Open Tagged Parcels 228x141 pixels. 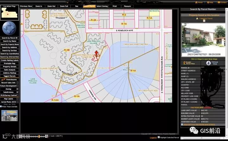tap(9, 76)
